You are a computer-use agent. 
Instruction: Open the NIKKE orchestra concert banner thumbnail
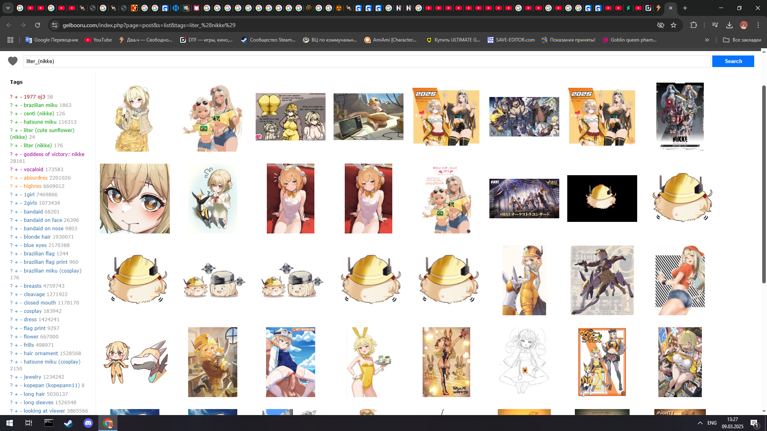[524, 198]
